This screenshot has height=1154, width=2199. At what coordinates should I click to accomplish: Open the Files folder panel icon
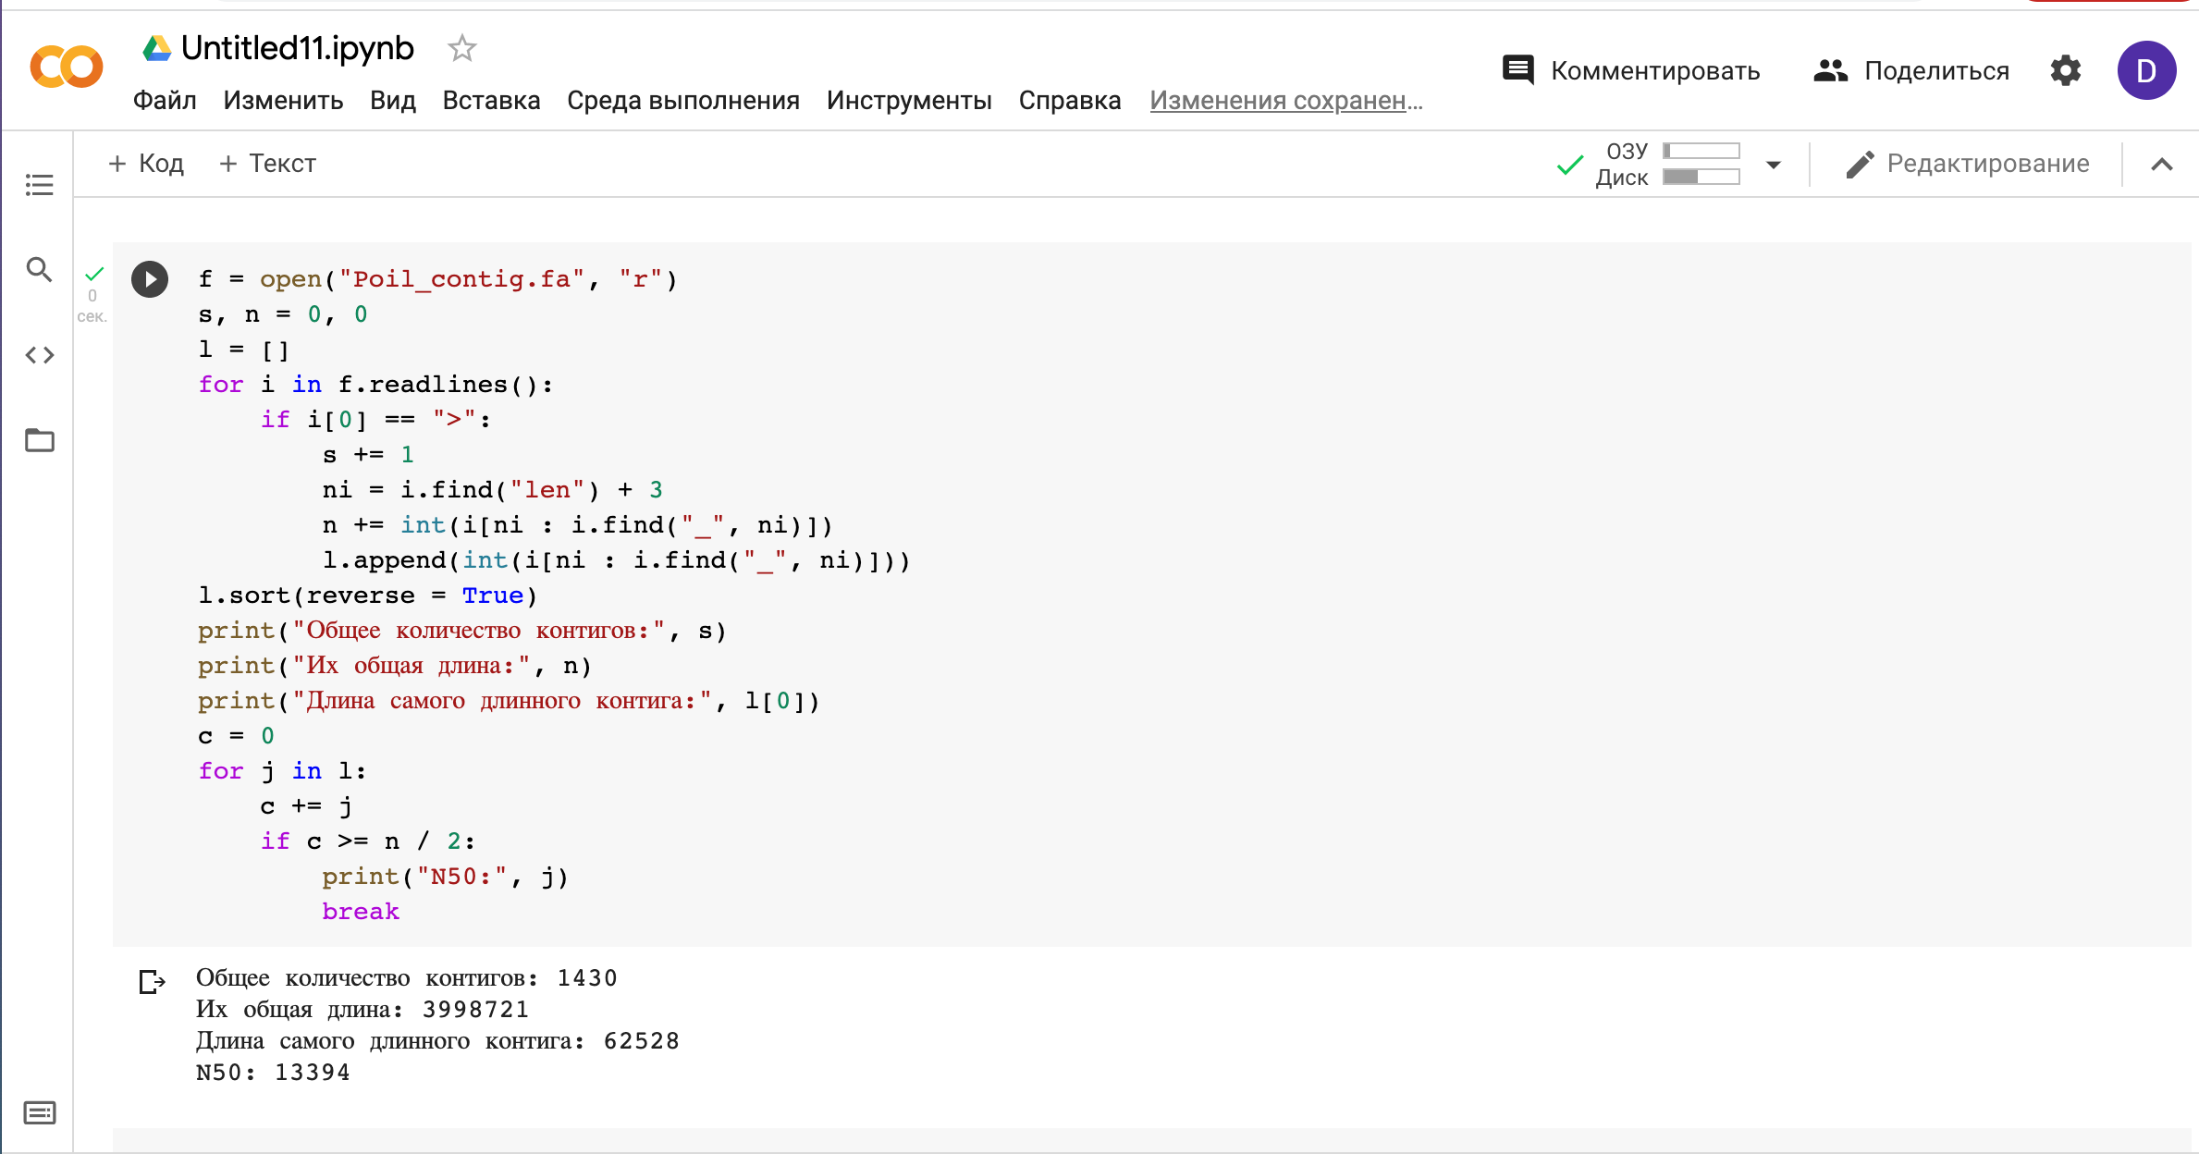[x=39, y=440]
